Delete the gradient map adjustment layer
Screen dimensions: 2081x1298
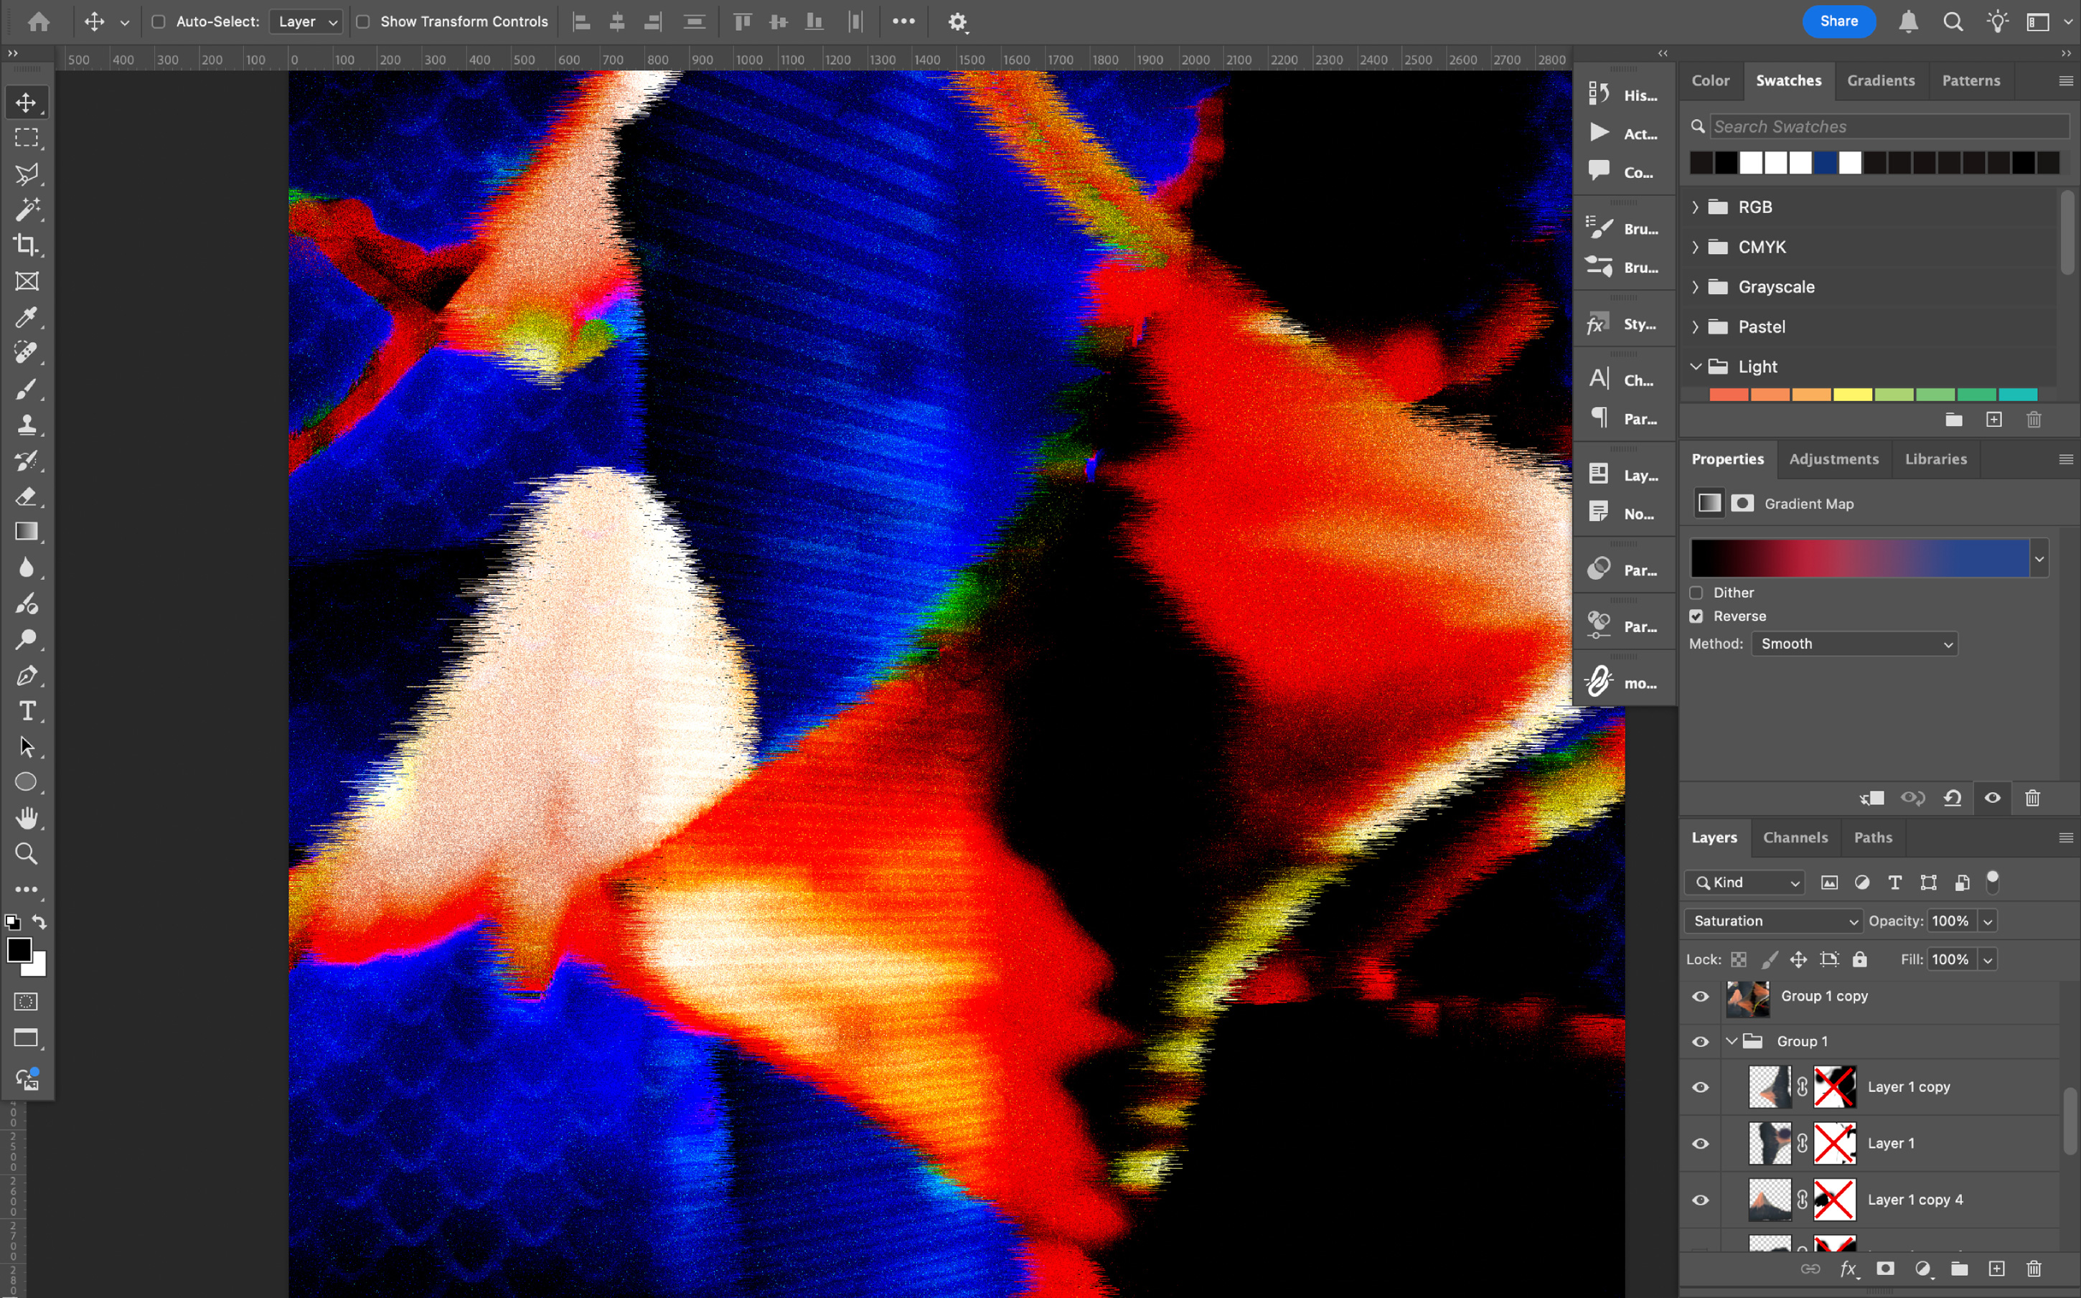point(2032,799)
